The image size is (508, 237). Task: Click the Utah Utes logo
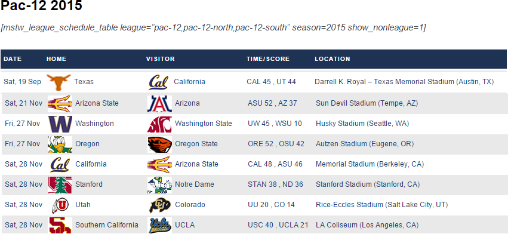point(60,205)
